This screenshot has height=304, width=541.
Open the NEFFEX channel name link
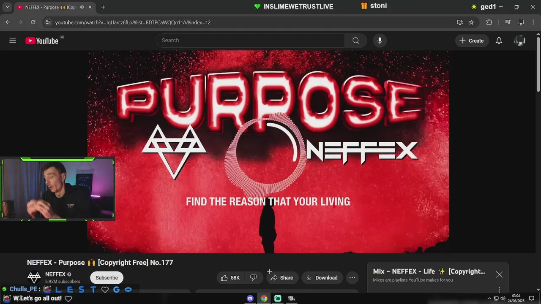point(55,274)
